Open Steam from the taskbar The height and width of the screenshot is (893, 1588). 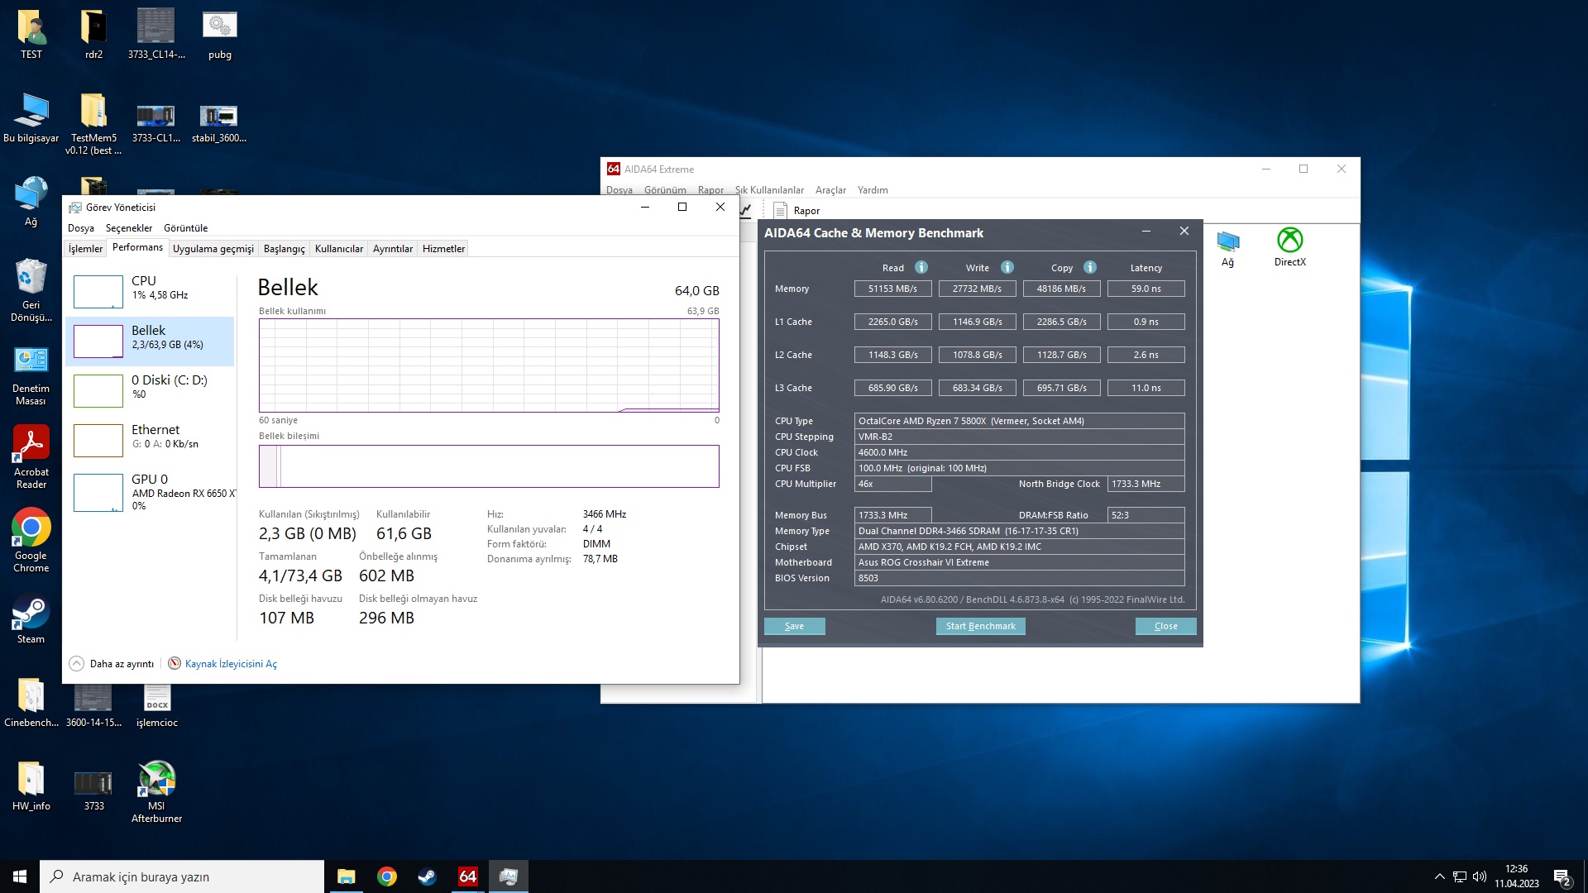pos(427,876)
